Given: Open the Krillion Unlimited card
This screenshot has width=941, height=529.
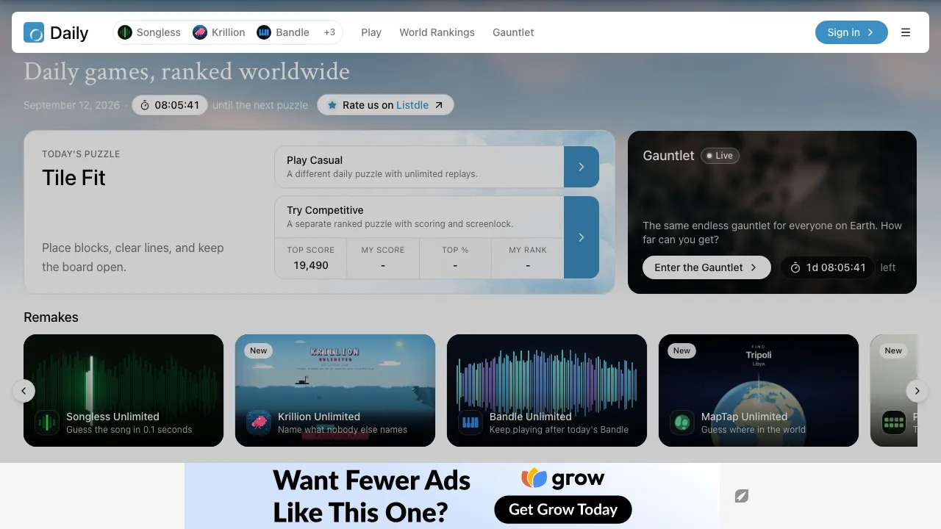Looking at the screenshot, I should [x=335, y=390].
